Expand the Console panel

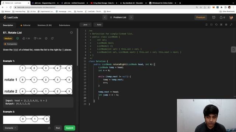click(10, 128)
